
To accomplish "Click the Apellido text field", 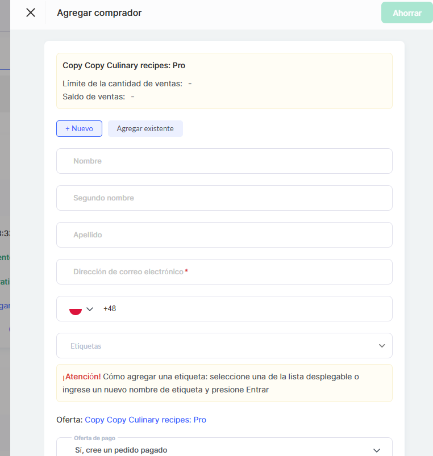I will (224, 235).
